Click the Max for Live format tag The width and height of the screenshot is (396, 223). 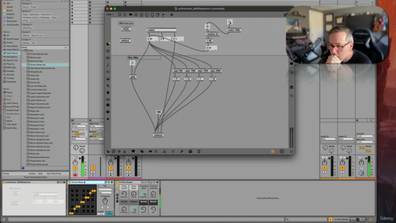(x=37, y=35)
